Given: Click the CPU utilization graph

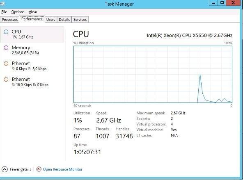Looking at the screenshot, I should pyautogui.click(x=153, y=74).
